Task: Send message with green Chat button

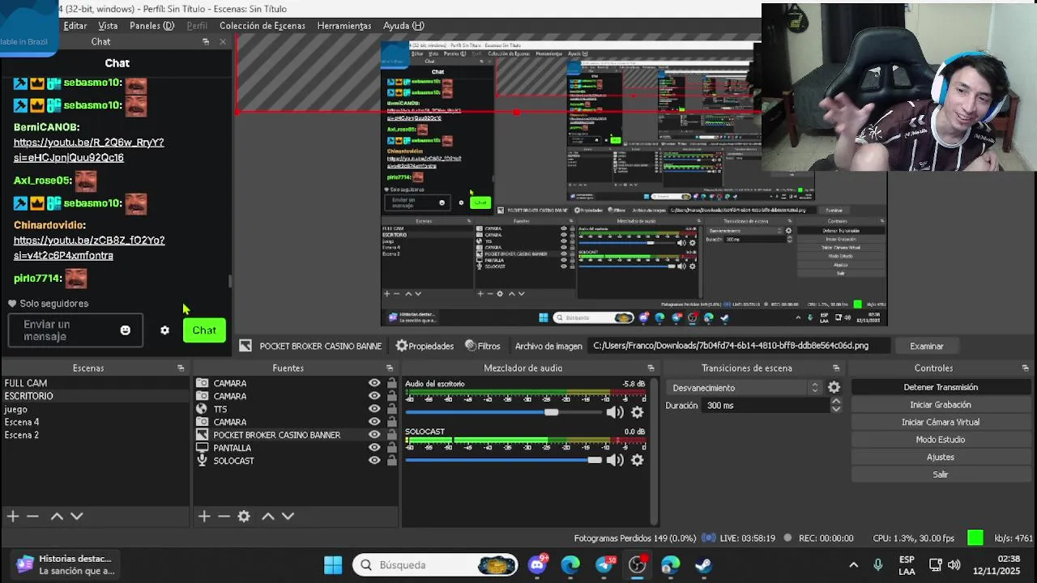Action: (x=204, y=330)
